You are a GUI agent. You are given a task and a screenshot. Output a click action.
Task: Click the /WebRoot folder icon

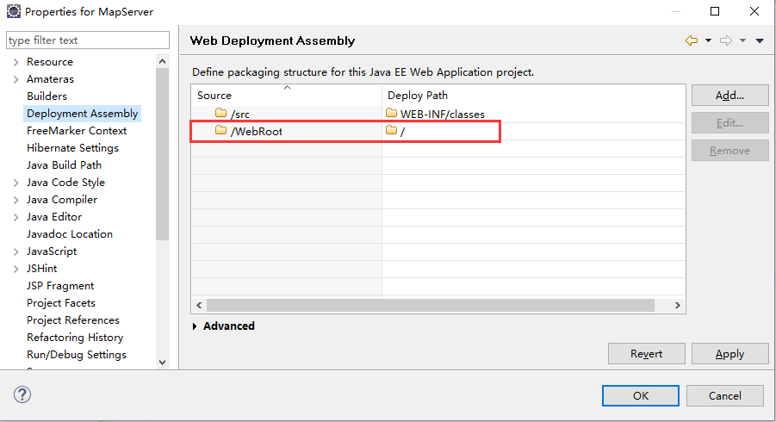point(220,130)
